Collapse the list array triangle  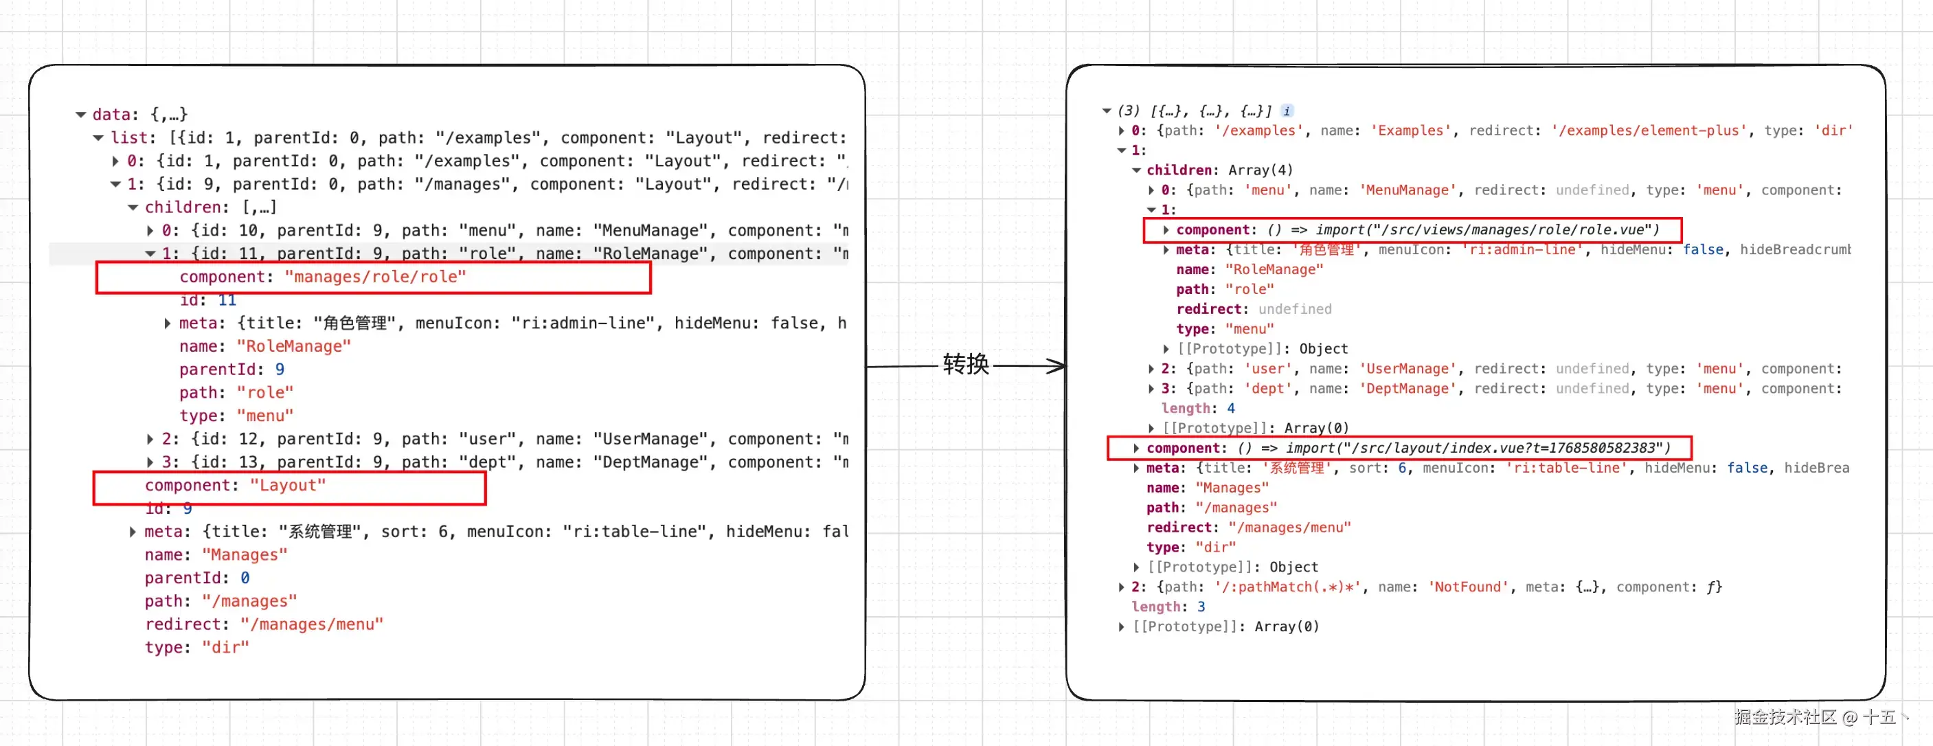point(98,138)
